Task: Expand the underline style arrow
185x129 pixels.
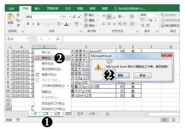Action: [42, 24]
